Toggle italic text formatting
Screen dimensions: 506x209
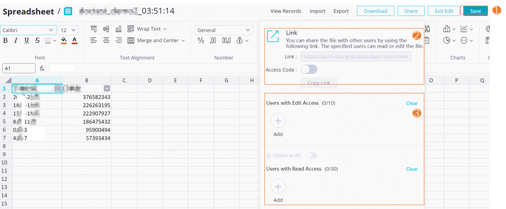(16, 40)
